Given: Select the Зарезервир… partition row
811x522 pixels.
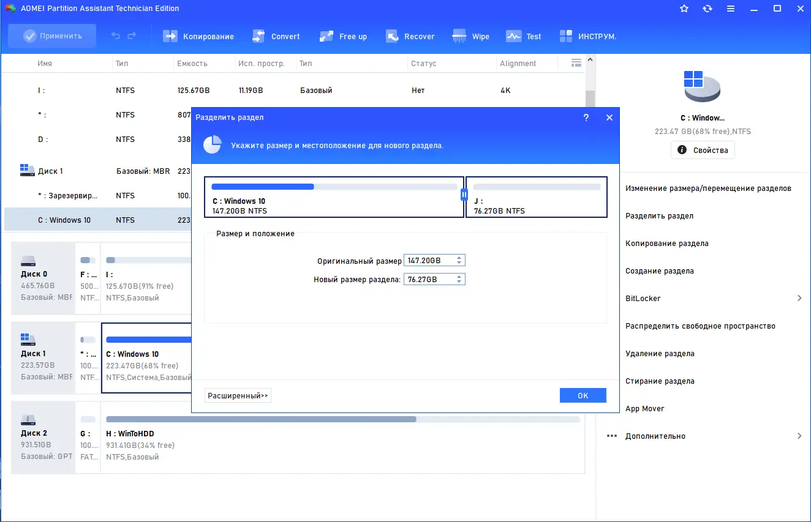Looking at the screenshot, I should [x=98, y=196].
